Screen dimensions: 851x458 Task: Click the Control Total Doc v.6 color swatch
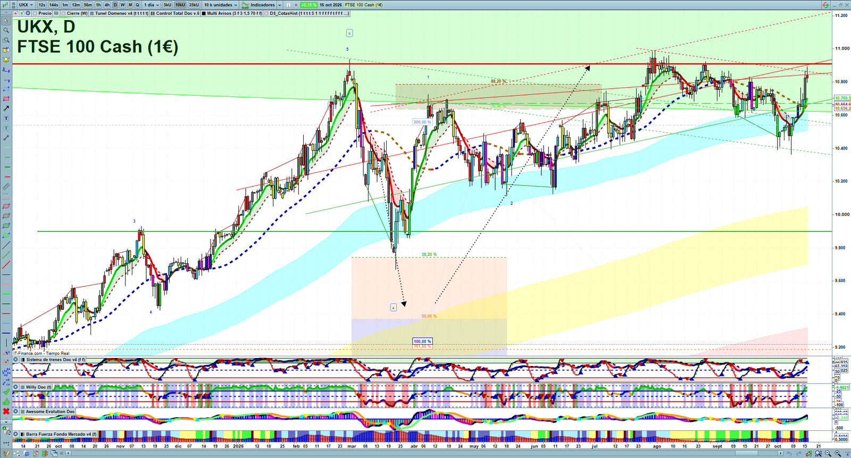coord(153,13)
